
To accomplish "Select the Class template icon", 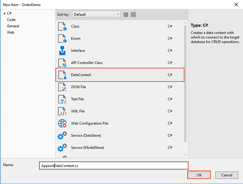I will click(62, 26).
